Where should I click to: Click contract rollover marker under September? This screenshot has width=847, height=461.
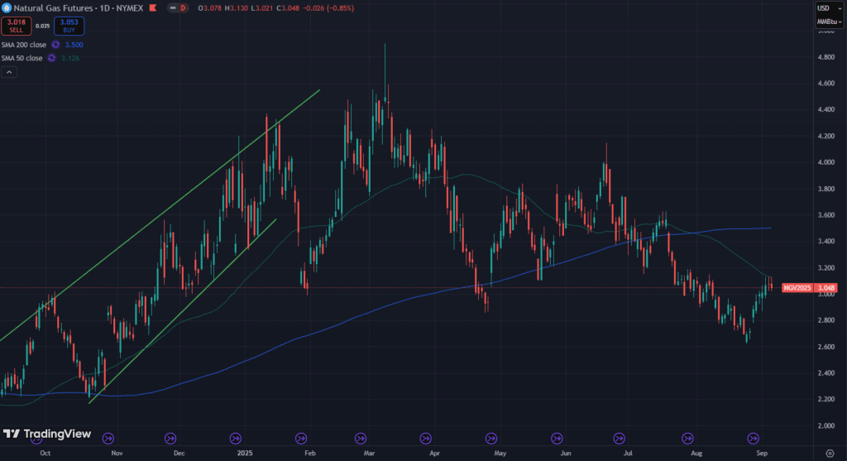tap(753, 437)
